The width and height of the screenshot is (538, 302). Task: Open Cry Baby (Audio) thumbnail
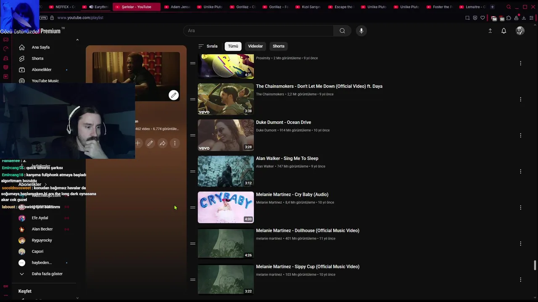click(226, 207)
